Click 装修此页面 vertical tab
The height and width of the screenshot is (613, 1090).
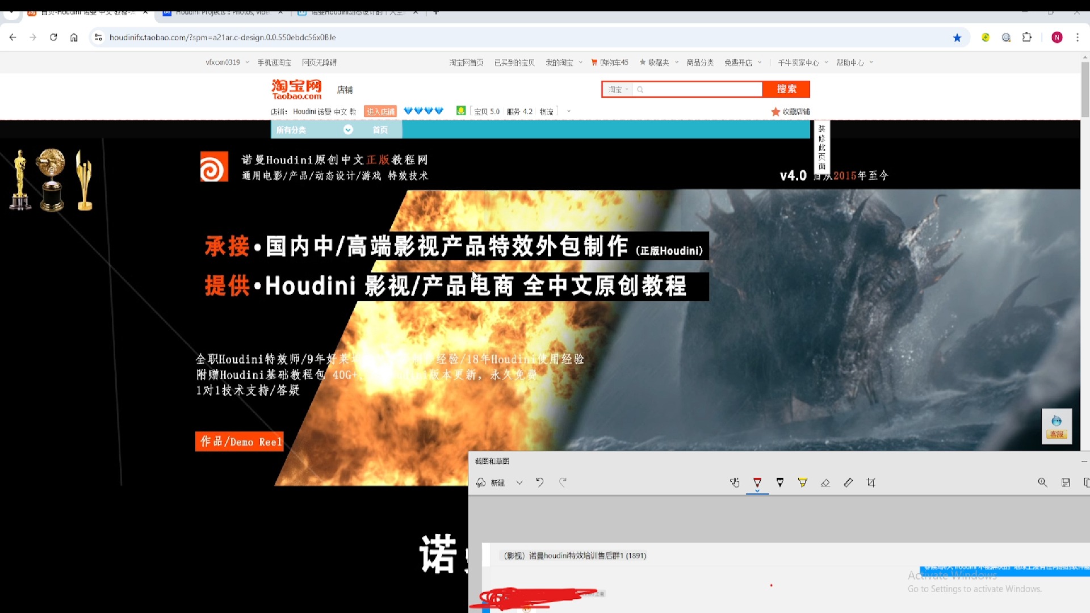(x=821, y=147)
